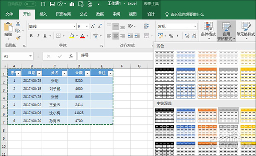Image resolution: width=256 pixels, height=156 pixels.
Task: Open the font name dropdown
Action: click(74, 26)
